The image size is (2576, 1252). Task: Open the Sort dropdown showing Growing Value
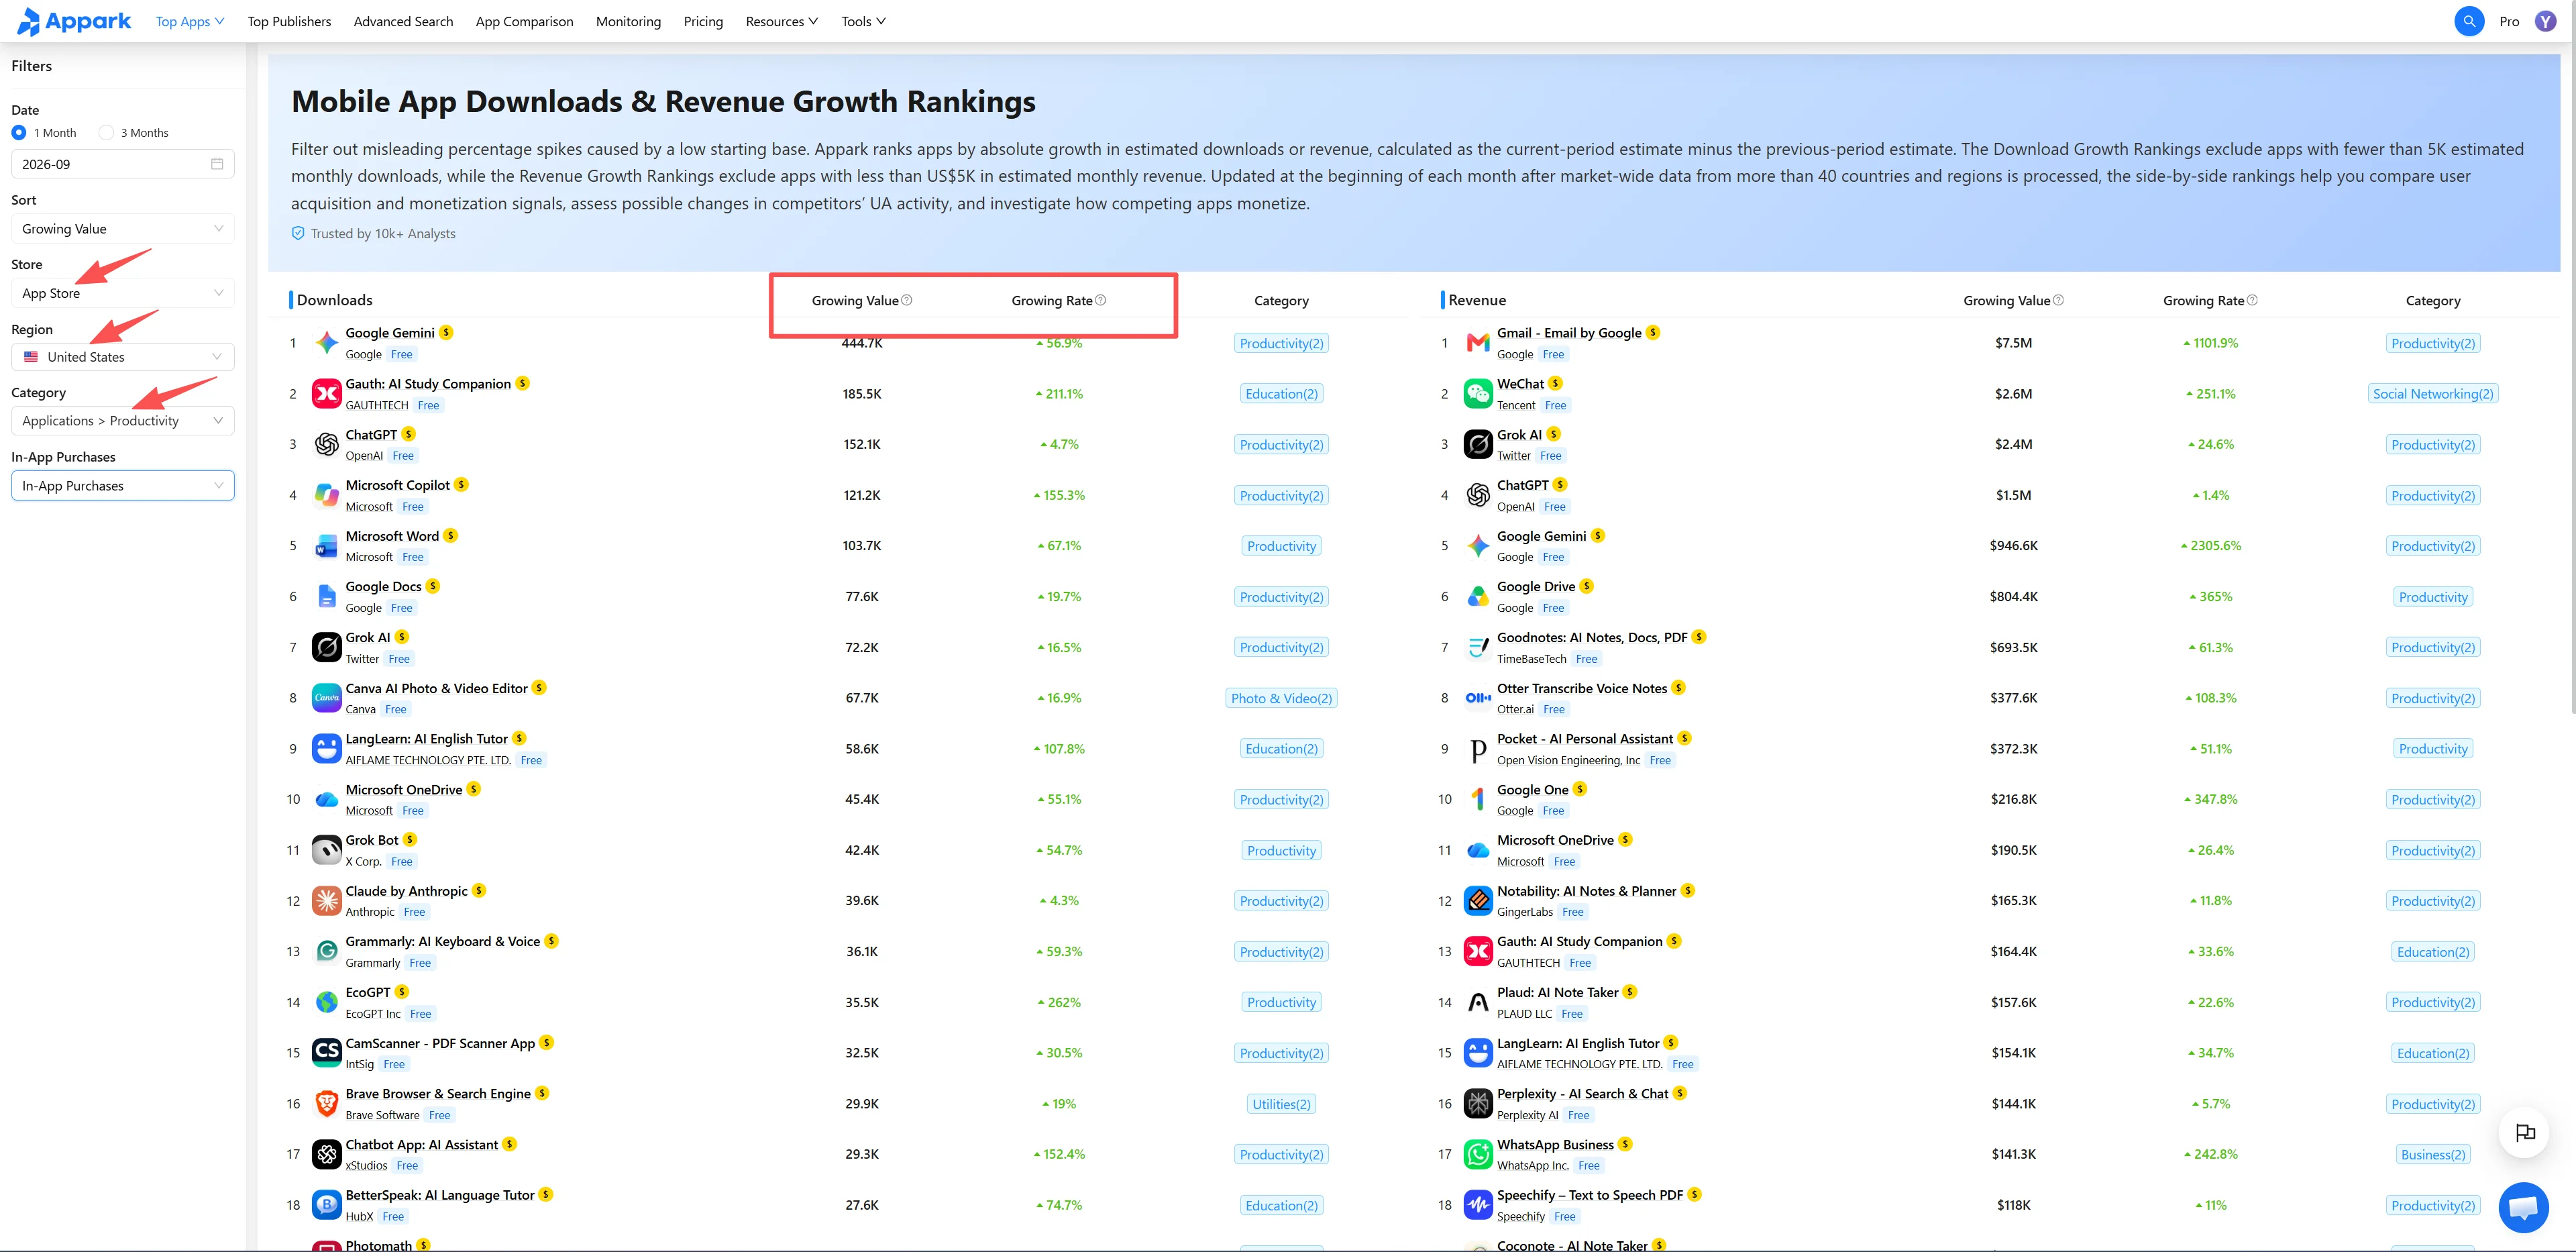tap(123, 229)
